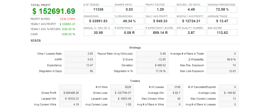Click the Return / DD Ratio value box
This screenshot has height=112, width=268.
(x=191, y=9)
